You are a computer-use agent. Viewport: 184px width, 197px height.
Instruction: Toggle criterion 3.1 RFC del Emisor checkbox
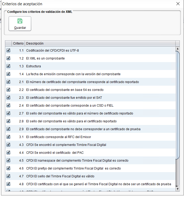pyautogui.click(x=8, y=137)
